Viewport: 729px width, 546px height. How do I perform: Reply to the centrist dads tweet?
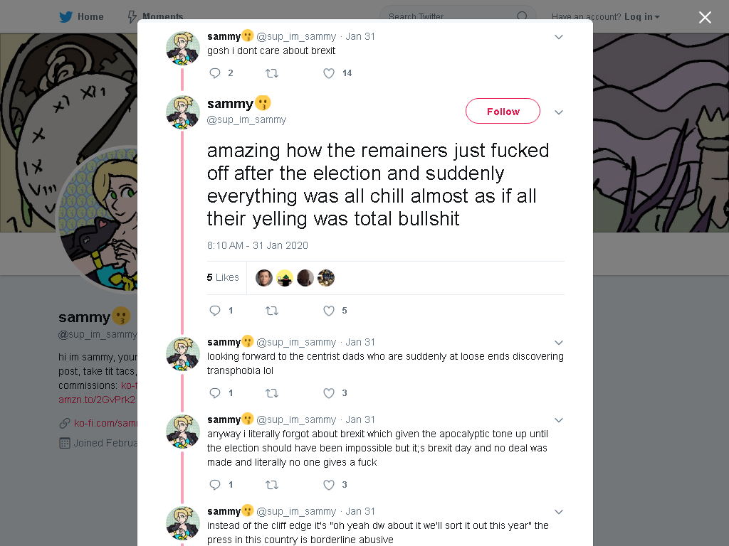[x=215, y=393]
